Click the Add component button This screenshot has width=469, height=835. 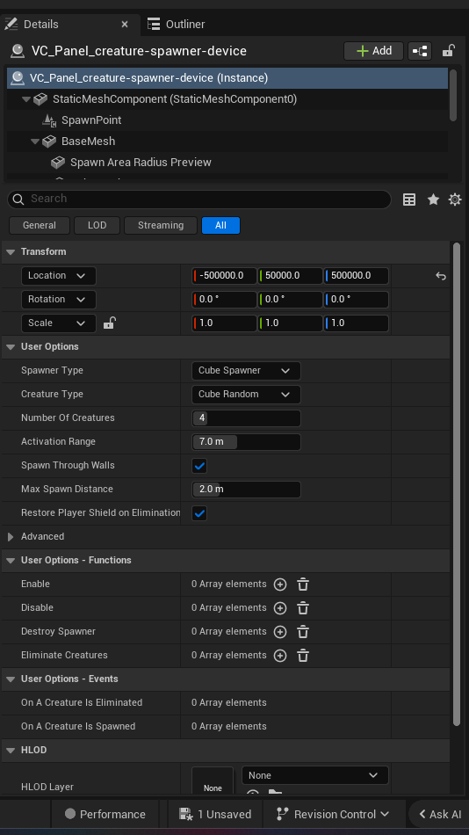pyautogui.click(x=374, y=51)
